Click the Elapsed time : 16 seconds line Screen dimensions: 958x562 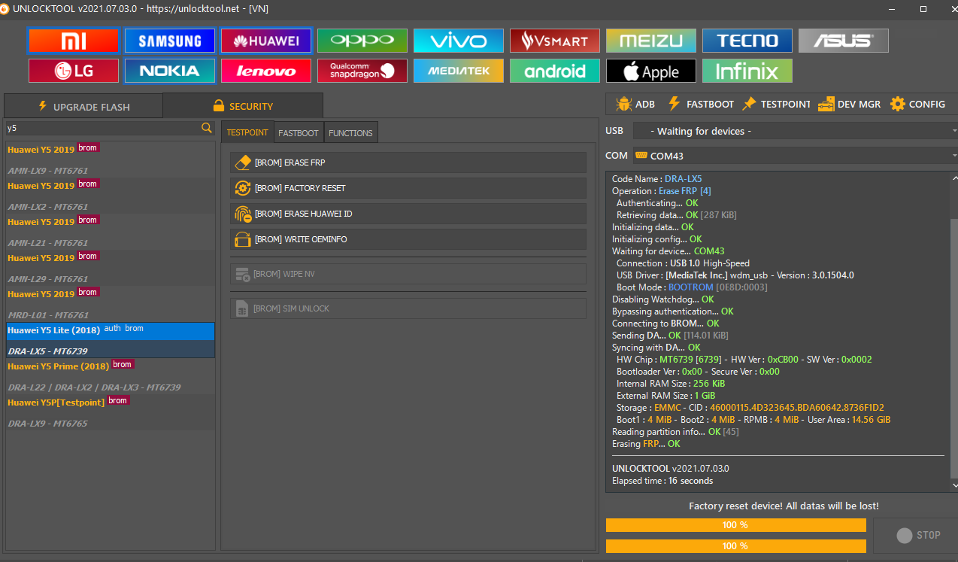(662, 481)
